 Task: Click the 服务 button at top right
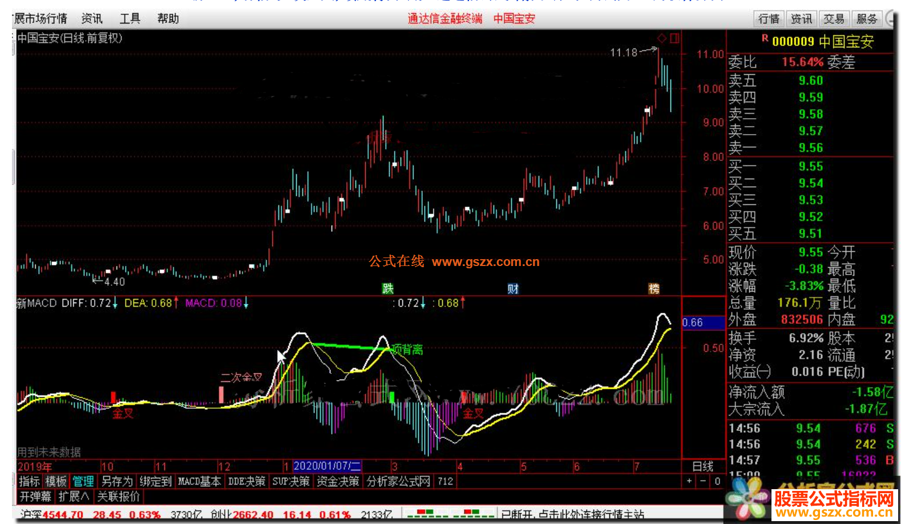pyautogui.click(x=867, y=19)
